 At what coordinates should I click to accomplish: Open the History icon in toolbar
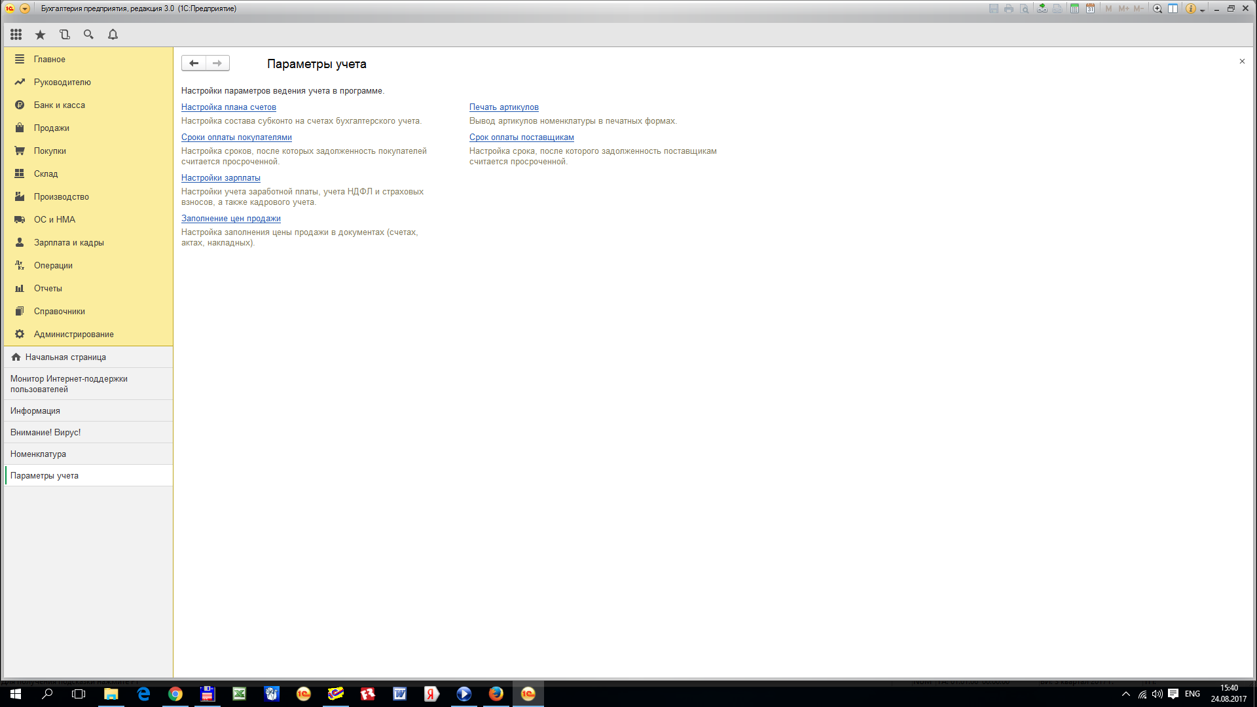[64, 35]
